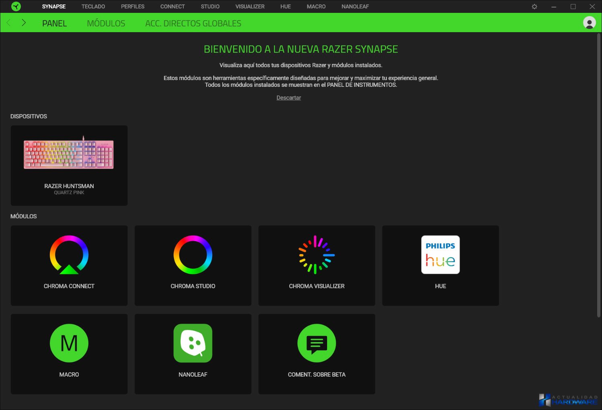
Task: Click the Razer logo in the title bar
Action: (16, 6)
